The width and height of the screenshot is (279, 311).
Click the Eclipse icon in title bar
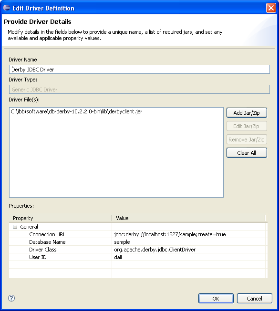pyautogui.click(x=7, y=8)
